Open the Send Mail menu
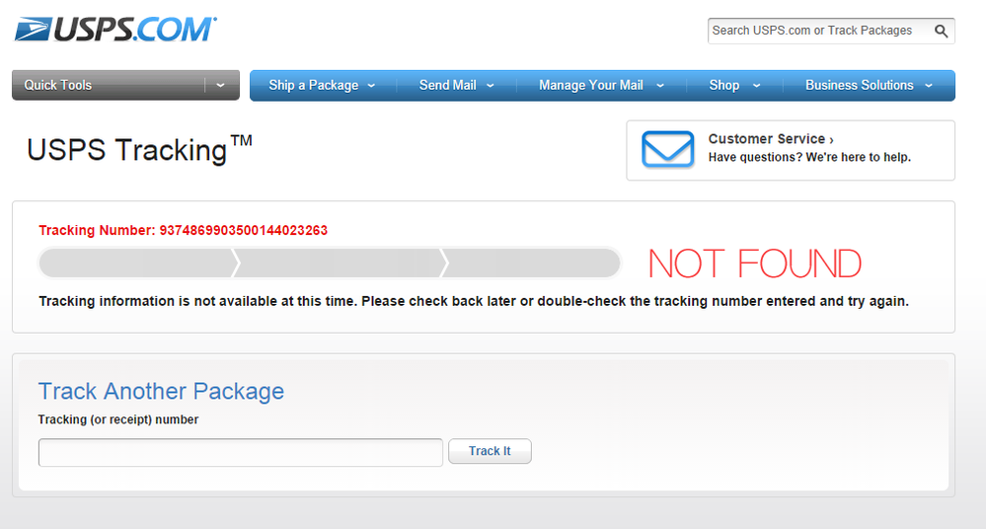 click(448, 85)
